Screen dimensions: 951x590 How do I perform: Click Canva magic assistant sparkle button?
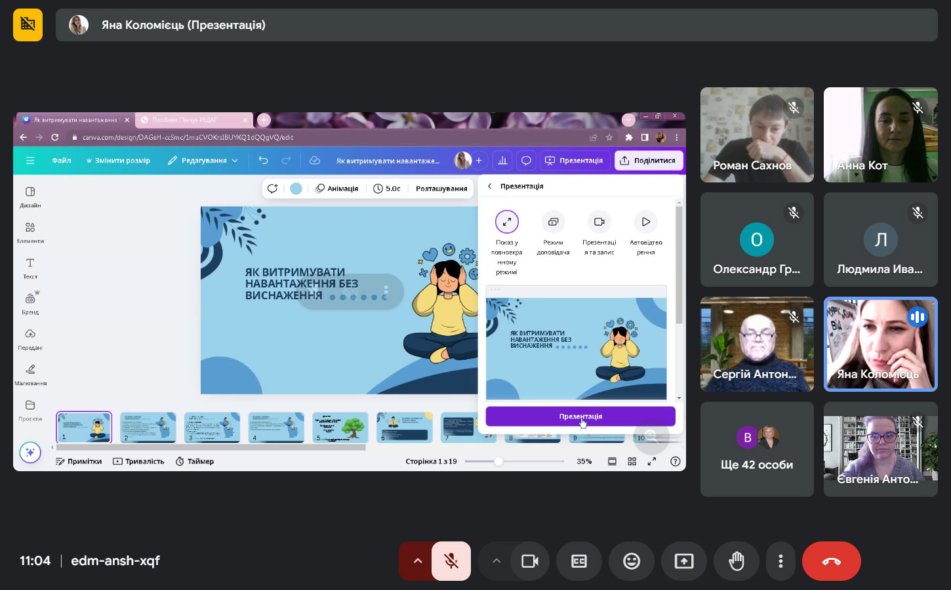click(x=30, y=453)
